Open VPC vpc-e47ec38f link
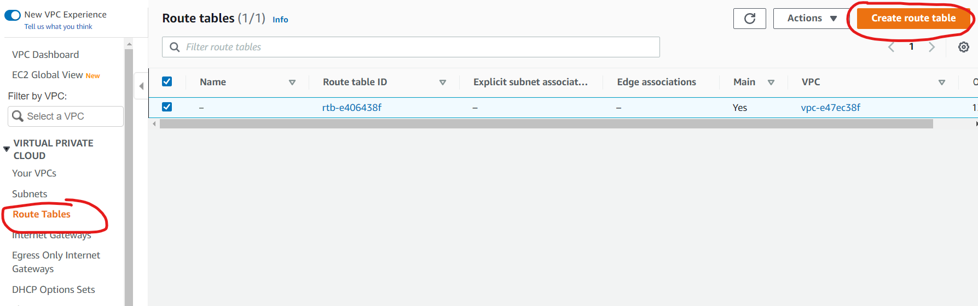This screenshot has width=978, height=306. coord(831,108)
